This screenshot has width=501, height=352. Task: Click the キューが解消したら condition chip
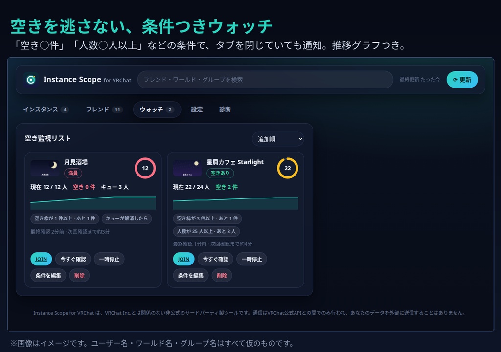127,219
